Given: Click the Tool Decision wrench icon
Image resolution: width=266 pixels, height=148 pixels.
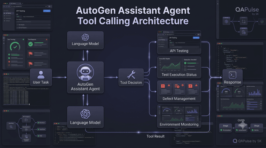Looking at the screenshot, I should coord(131,75).
